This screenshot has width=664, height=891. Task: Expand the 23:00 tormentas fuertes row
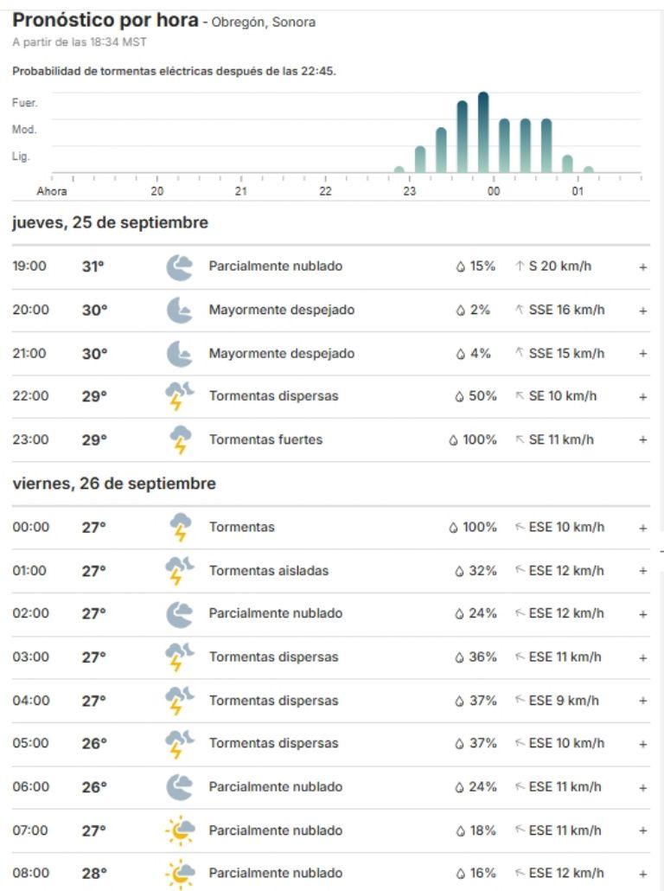tap(642, 439)
